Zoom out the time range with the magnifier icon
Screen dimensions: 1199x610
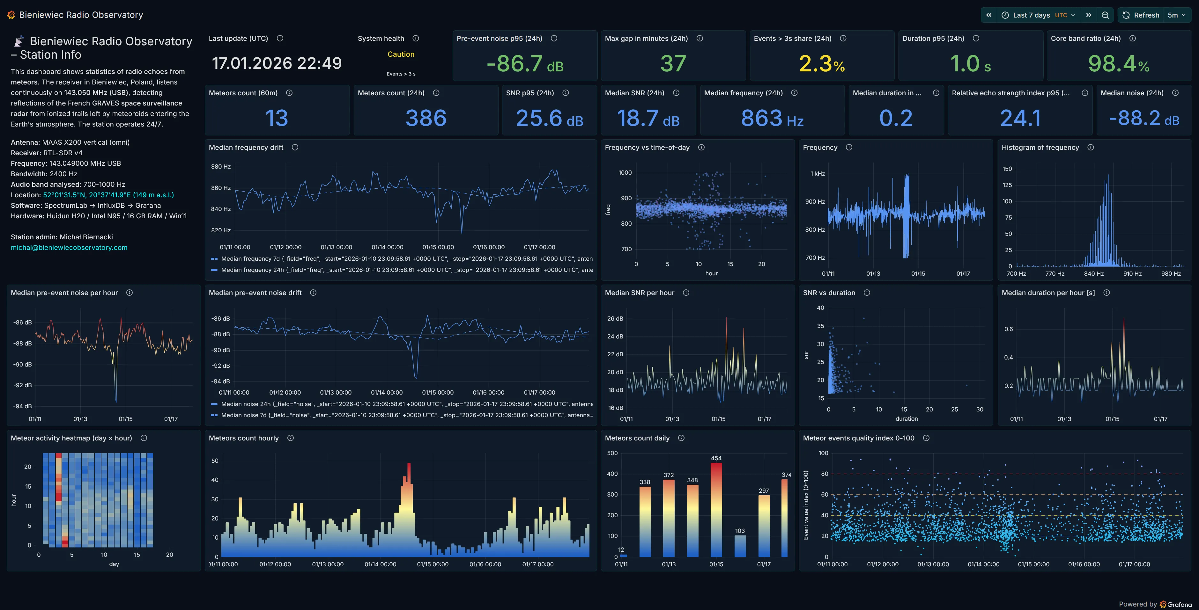tap(1106, 14)
